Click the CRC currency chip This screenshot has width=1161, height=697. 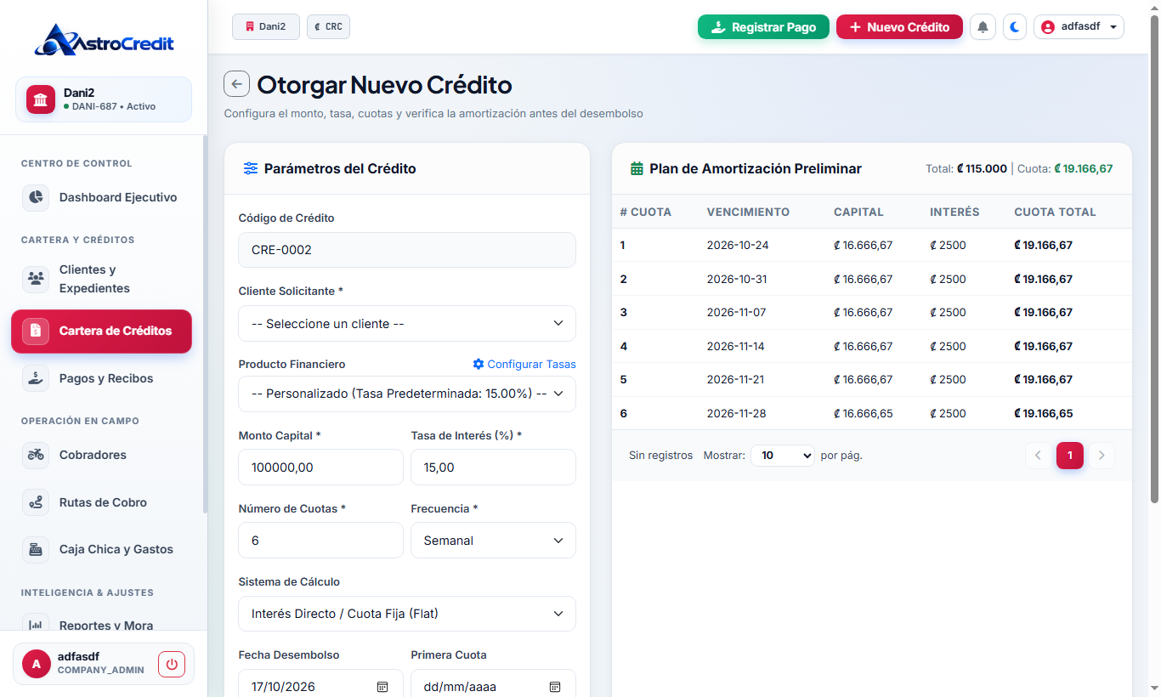point(328,26)
